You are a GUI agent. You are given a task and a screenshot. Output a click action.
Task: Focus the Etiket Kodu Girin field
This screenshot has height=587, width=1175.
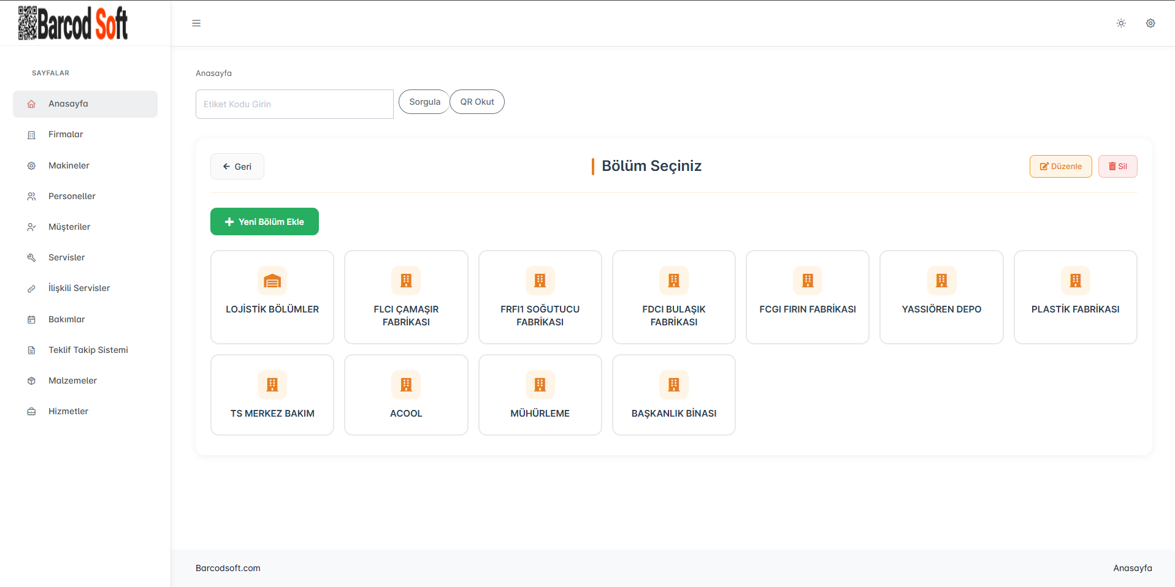[294, 104]
